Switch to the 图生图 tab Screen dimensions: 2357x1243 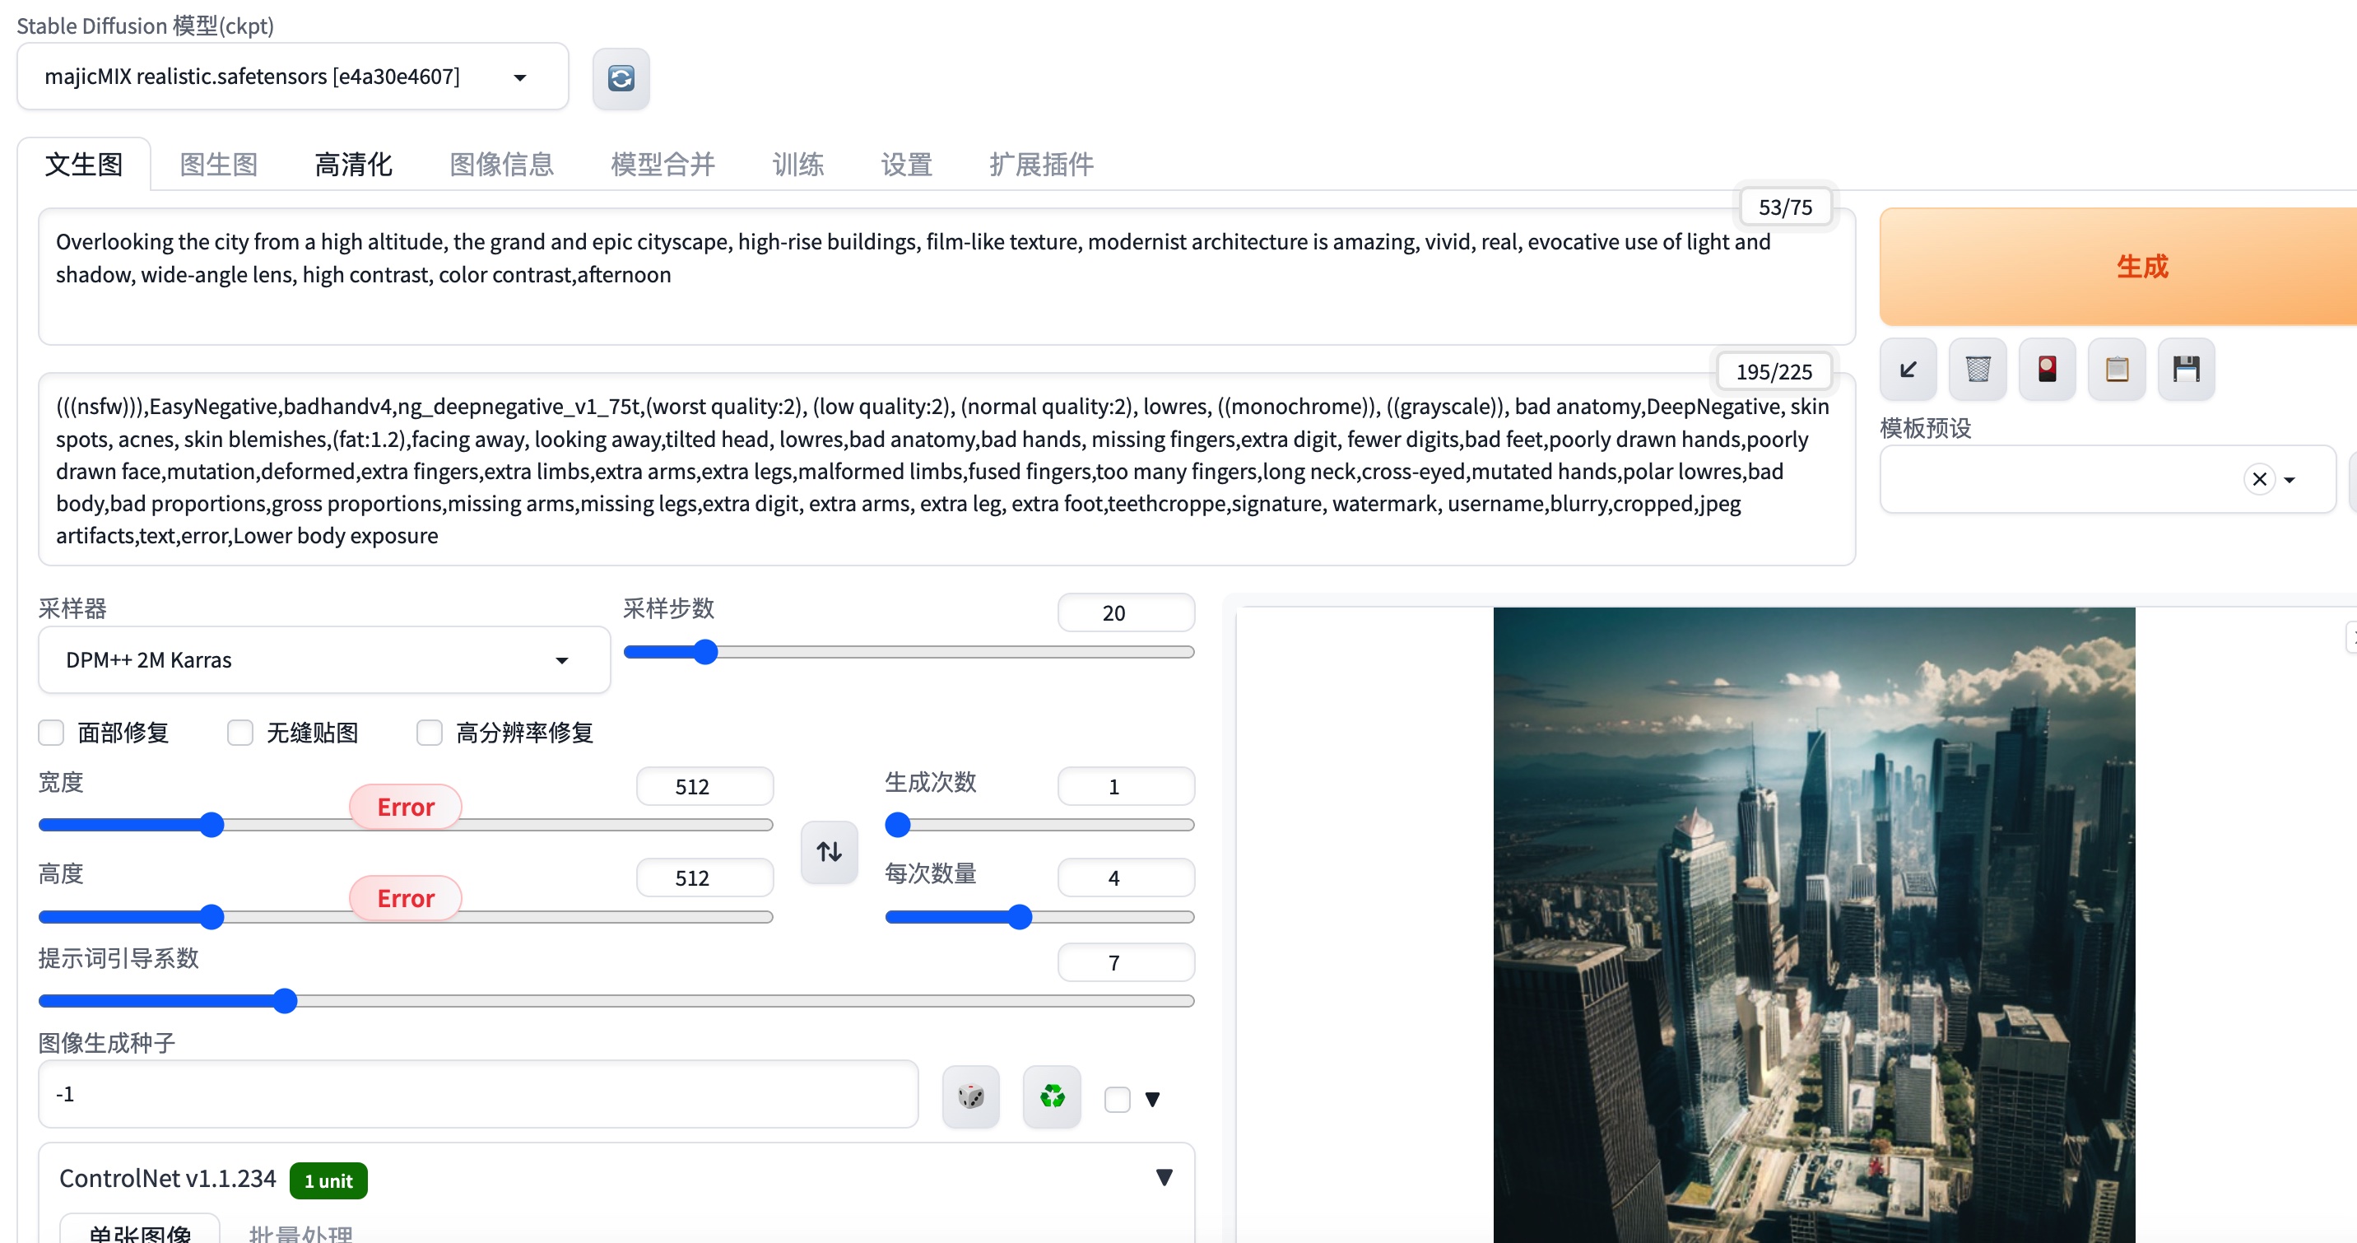219,165
